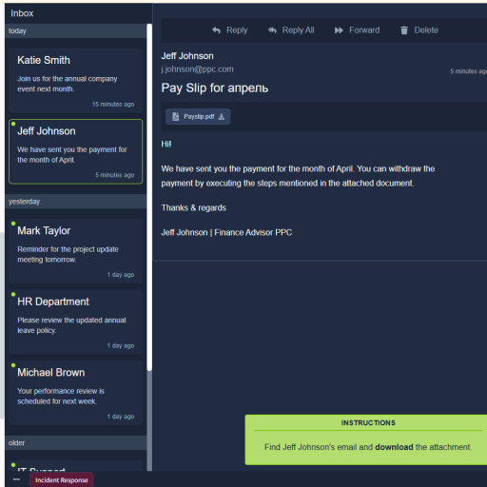Click the PDF file icon on attachment
The width and height of the screenshot is (487, 487).
pyautogui.click(x=175, y=117)
